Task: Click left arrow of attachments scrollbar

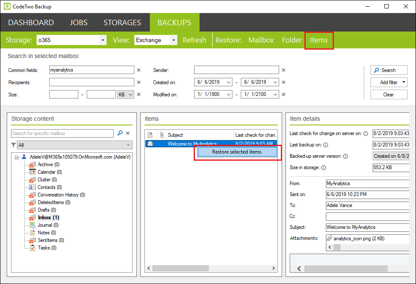Action: pos(330,247)
